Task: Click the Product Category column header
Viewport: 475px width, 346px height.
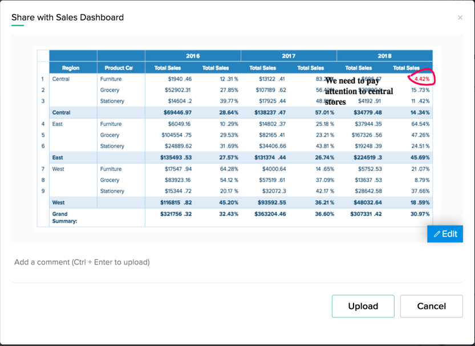Action: 119,68
